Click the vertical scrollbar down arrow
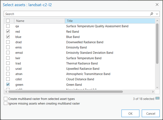Screen dimensions: 163x120 [x=157, y=87]
